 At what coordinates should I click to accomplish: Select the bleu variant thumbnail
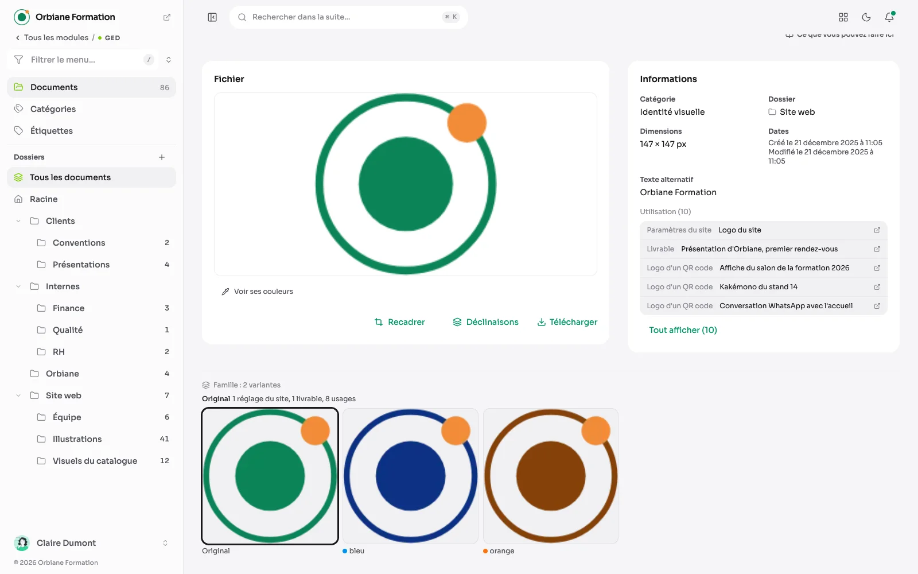410,476
